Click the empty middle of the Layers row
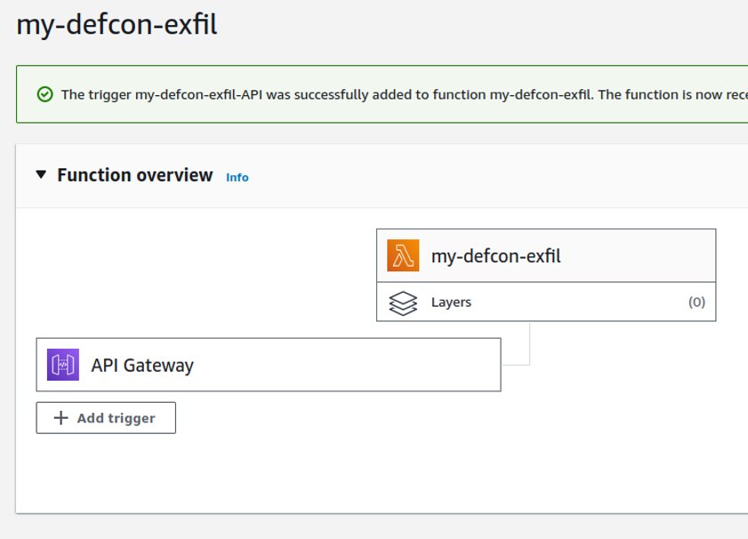The height and width of the screenshot is (539, 748). [578, 302]
